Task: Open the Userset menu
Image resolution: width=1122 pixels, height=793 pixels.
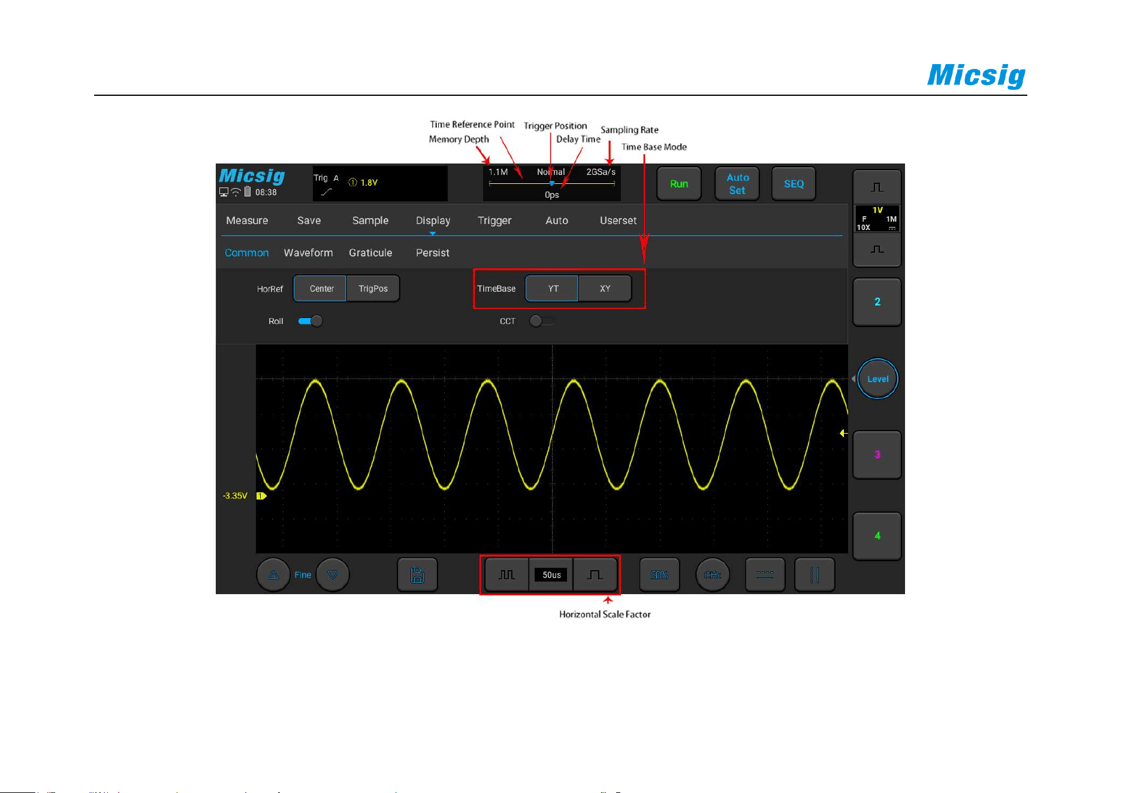Action: tap(618, 220)
